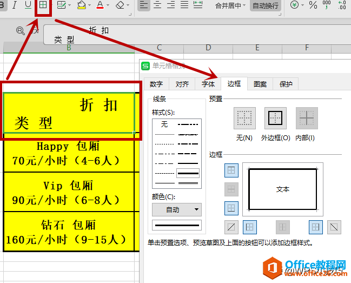Viewport: 351px width, 283px height.
Task: Select the Happy 包厢 cell
Action: 69,153
